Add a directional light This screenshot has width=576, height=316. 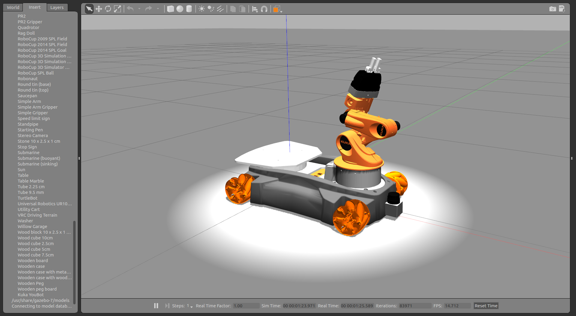click(x=220, y=9)
